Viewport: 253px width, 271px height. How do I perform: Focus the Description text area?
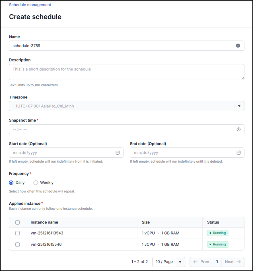click(x=126, y=72)
